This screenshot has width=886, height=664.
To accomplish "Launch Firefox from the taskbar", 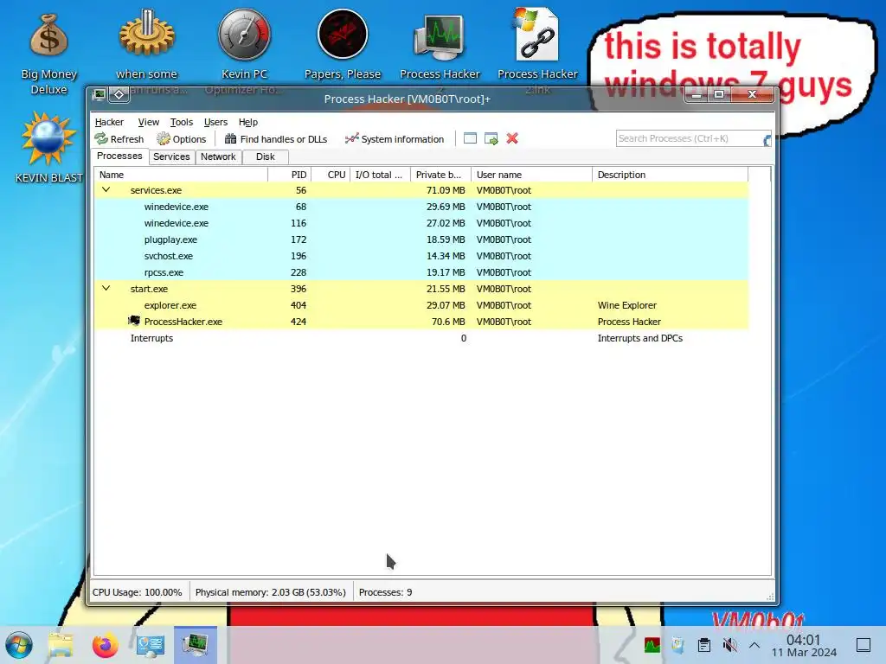I will pyautogui.click(x=105, y=645).
